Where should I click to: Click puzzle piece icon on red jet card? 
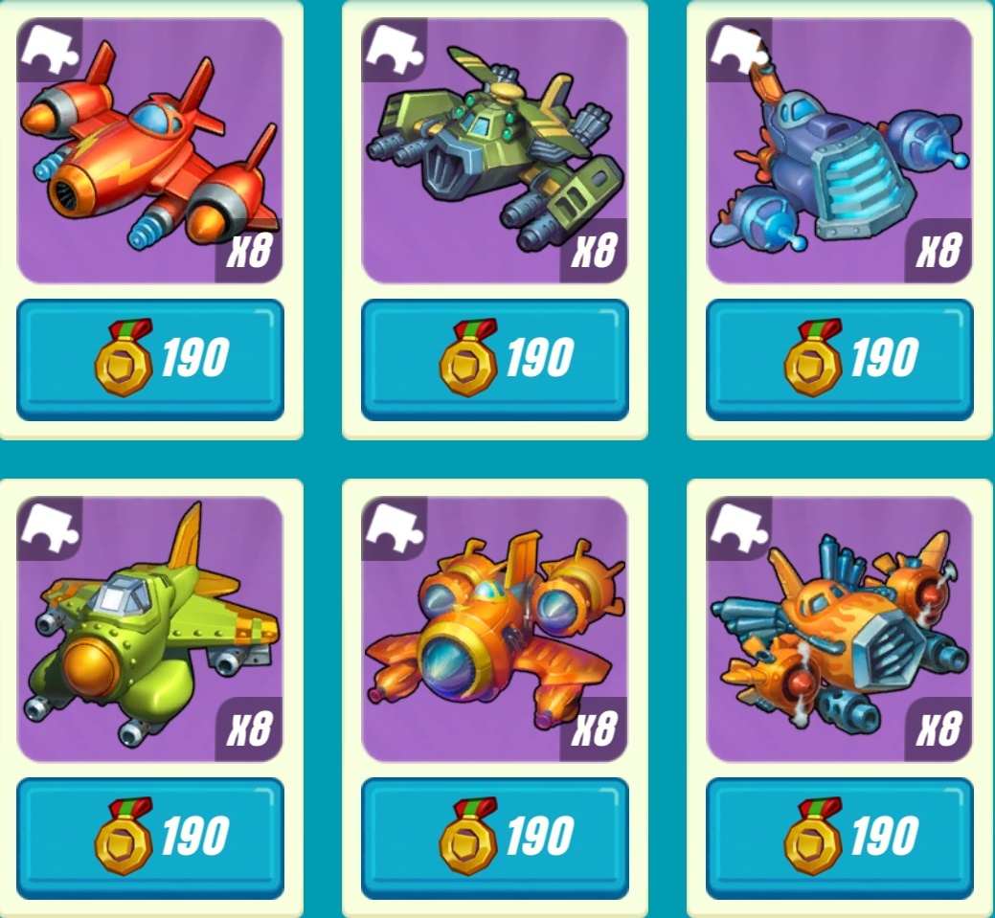point(49,48)
